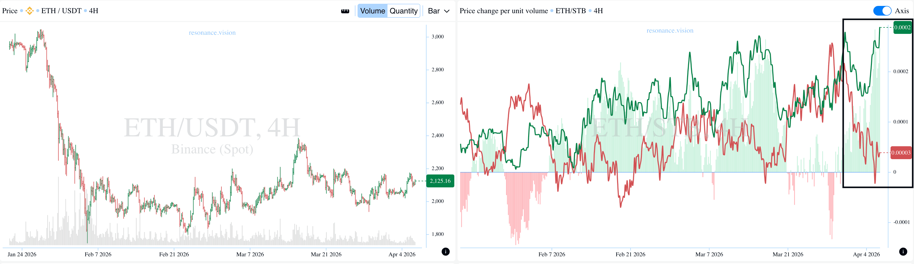This screenshot has width=914, height=264.
Task: Activate the ruler measurement tool
Action: pos(345,11)
